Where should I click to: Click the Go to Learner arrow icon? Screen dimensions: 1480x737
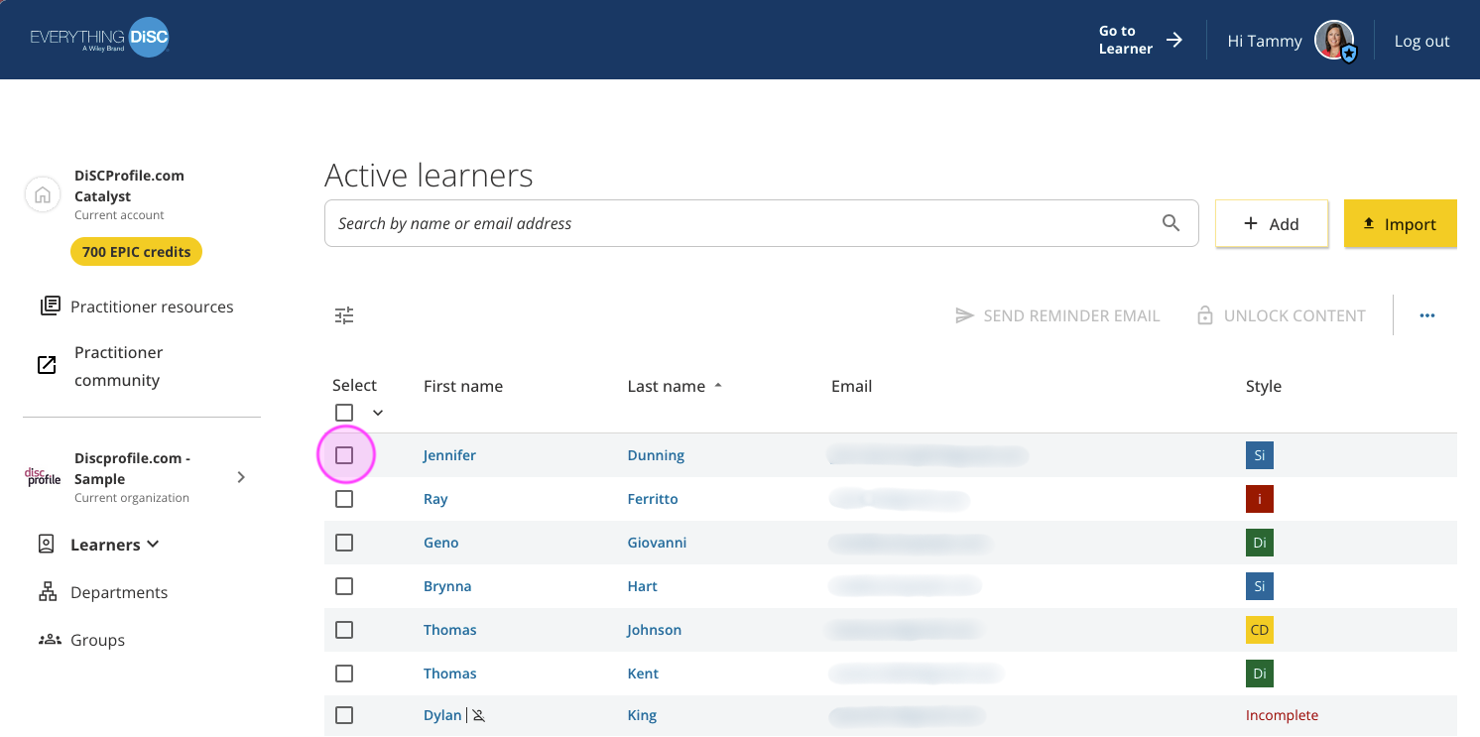pyautogui.click(x=1174, y=40)
